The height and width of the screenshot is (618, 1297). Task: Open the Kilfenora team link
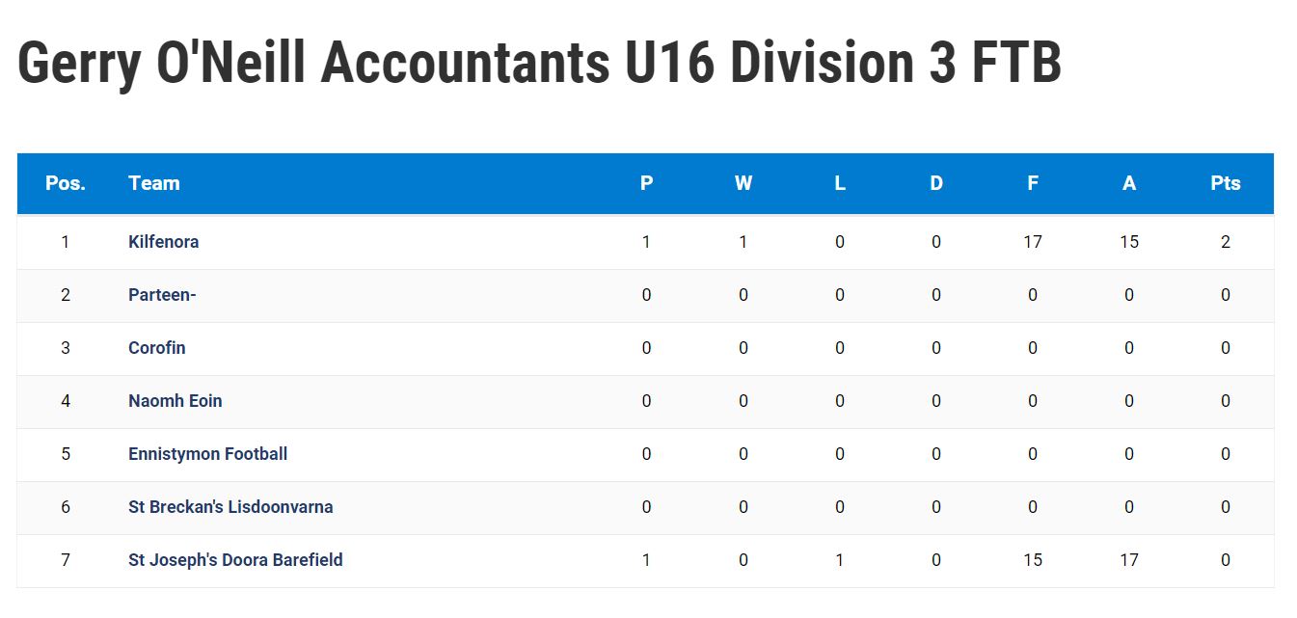tap(163, 242)
